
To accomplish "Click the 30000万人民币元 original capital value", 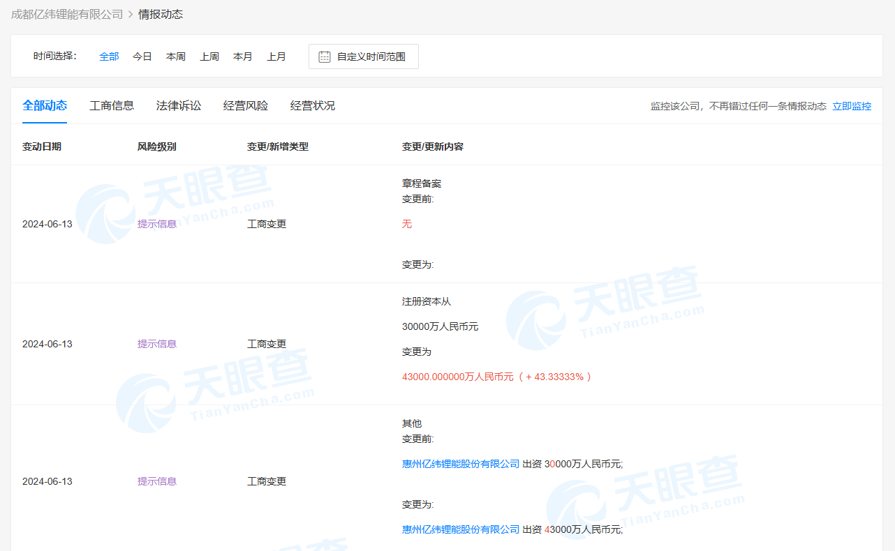I will pyautogui.click(x=441, y=326).
